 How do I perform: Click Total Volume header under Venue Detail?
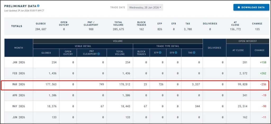120,53
